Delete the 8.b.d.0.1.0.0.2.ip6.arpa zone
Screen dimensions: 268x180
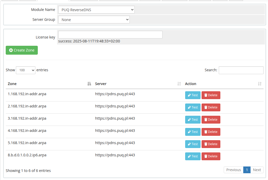click(211, 156)
